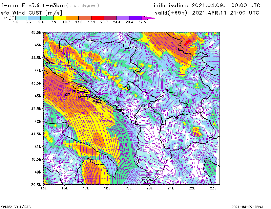The width and height of the screenshot is (271, 209).
Task: Click the 43N latitude label
Action: [38, 96]
